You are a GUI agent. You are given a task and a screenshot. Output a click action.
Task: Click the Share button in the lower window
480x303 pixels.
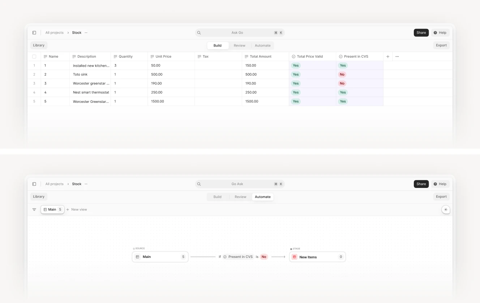pos(421,184)
